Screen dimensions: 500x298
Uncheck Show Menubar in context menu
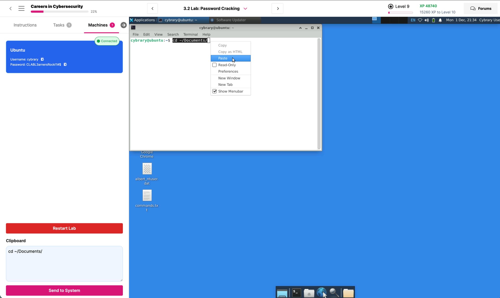215,91
